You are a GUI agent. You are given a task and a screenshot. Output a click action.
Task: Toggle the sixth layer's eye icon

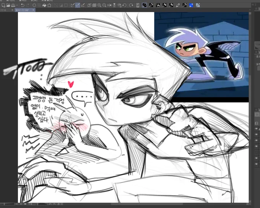[x=256, y=158]
